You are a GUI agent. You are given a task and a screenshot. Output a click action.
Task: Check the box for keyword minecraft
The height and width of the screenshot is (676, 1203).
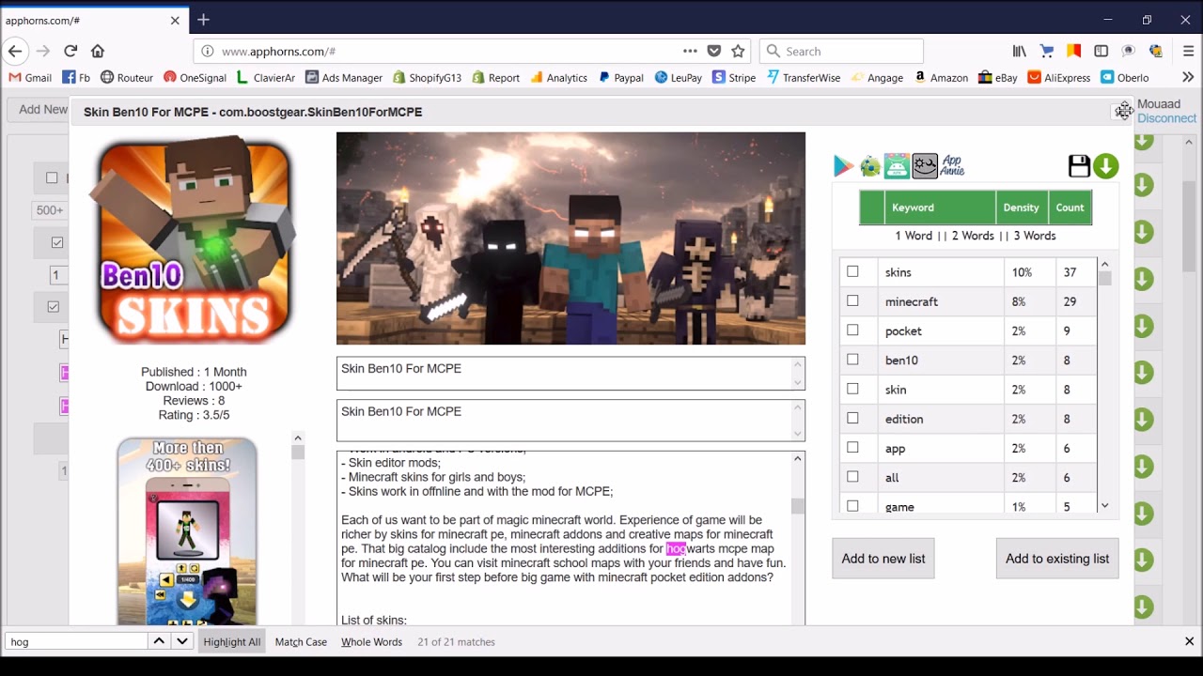[x=852, y=300]
